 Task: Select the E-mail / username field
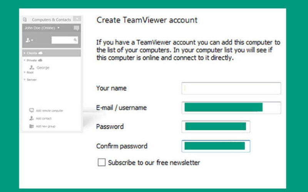pos(231,108)
